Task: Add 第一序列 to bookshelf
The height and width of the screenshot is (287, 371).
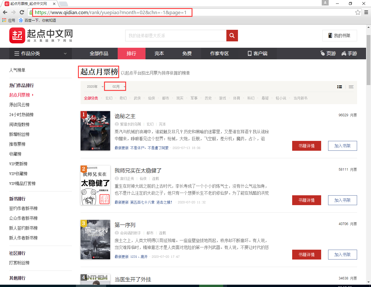Action: click(x=342, y=255)
